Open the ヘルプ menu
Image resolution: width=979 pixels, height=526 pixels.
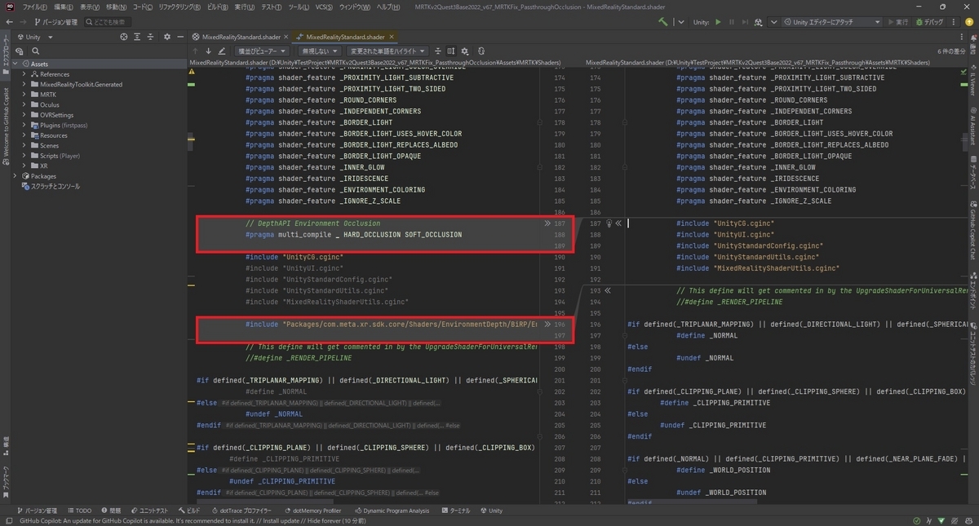pyautogui.click(x=387, y=7)
